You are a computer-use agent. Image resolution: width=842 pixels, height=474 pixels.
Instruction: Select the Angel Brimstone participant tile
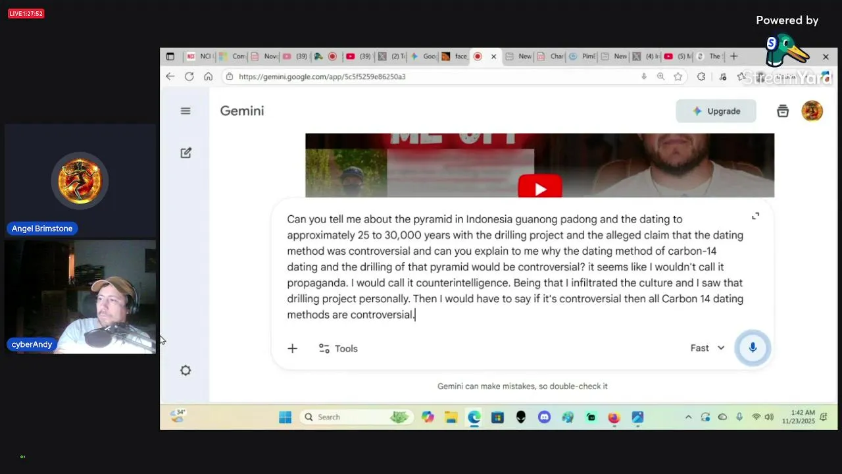(x=80, y=181)
